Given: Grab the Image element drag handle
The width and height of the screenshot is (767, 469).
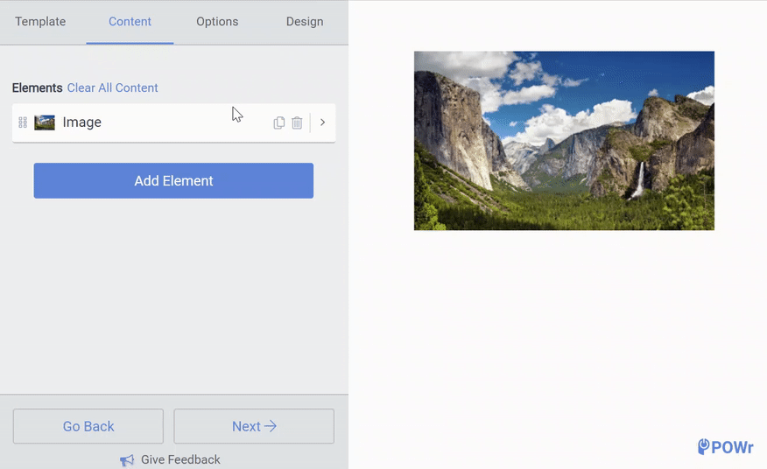Looking at the screenshot, I should coord(23,122).
